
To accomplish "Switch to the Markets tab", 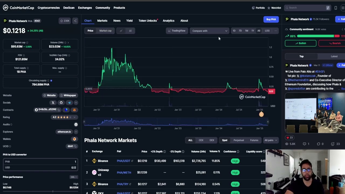I will (102, 21).
